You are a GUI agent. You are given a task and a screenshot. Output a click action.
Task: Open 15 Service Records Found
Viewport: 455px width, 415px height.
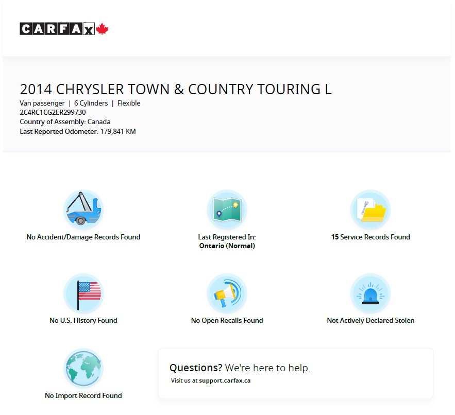click(370, 237)
